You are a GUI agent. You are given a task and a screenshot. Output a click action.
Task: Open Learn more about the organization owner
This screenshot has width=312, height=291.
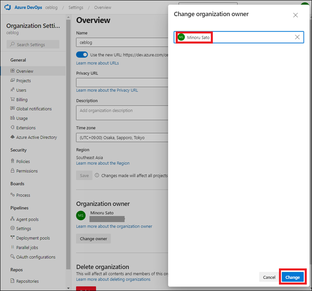click(114, 227)
